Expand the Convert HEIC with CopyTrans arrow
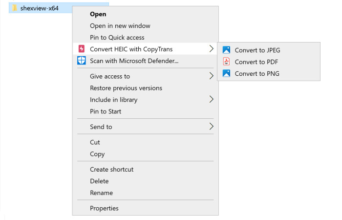The height and width of the screenshot is (220, 342). pyautogui.click(x=211, y=49)
